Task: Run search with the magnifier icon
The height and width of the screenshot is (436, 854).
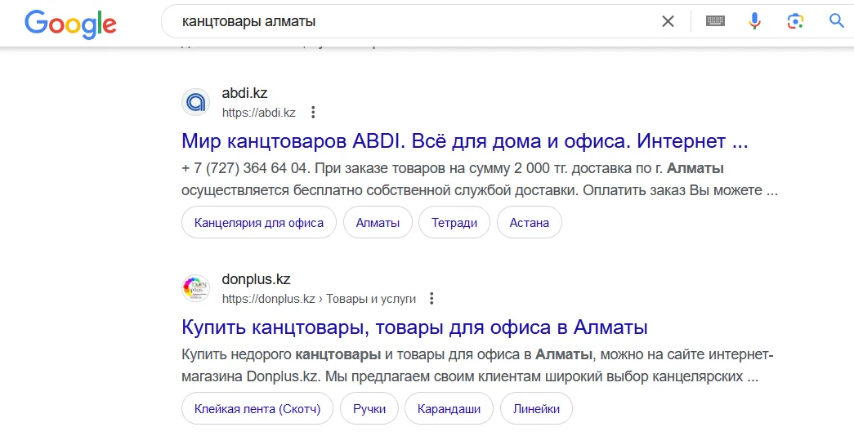Action: pyautogui.click(x=837, y=21)
